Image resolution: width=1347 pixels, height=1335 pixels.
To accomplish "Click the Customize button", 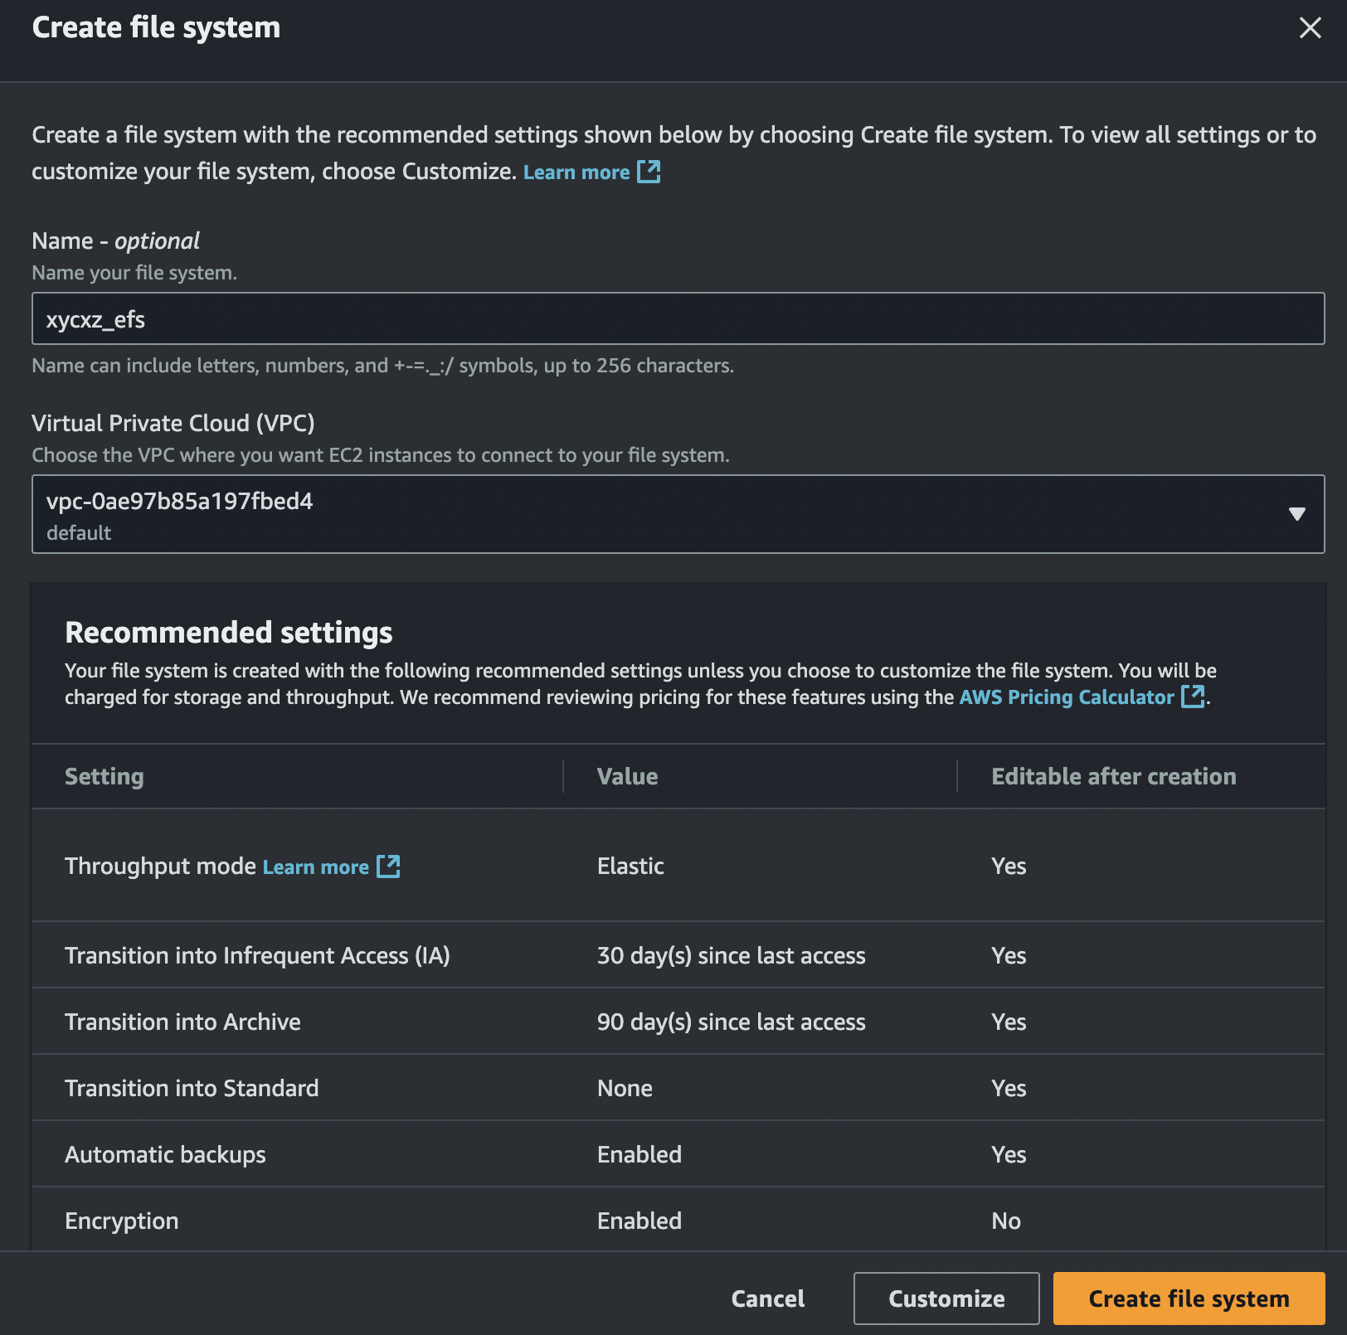I will [x=946, y=1299].
